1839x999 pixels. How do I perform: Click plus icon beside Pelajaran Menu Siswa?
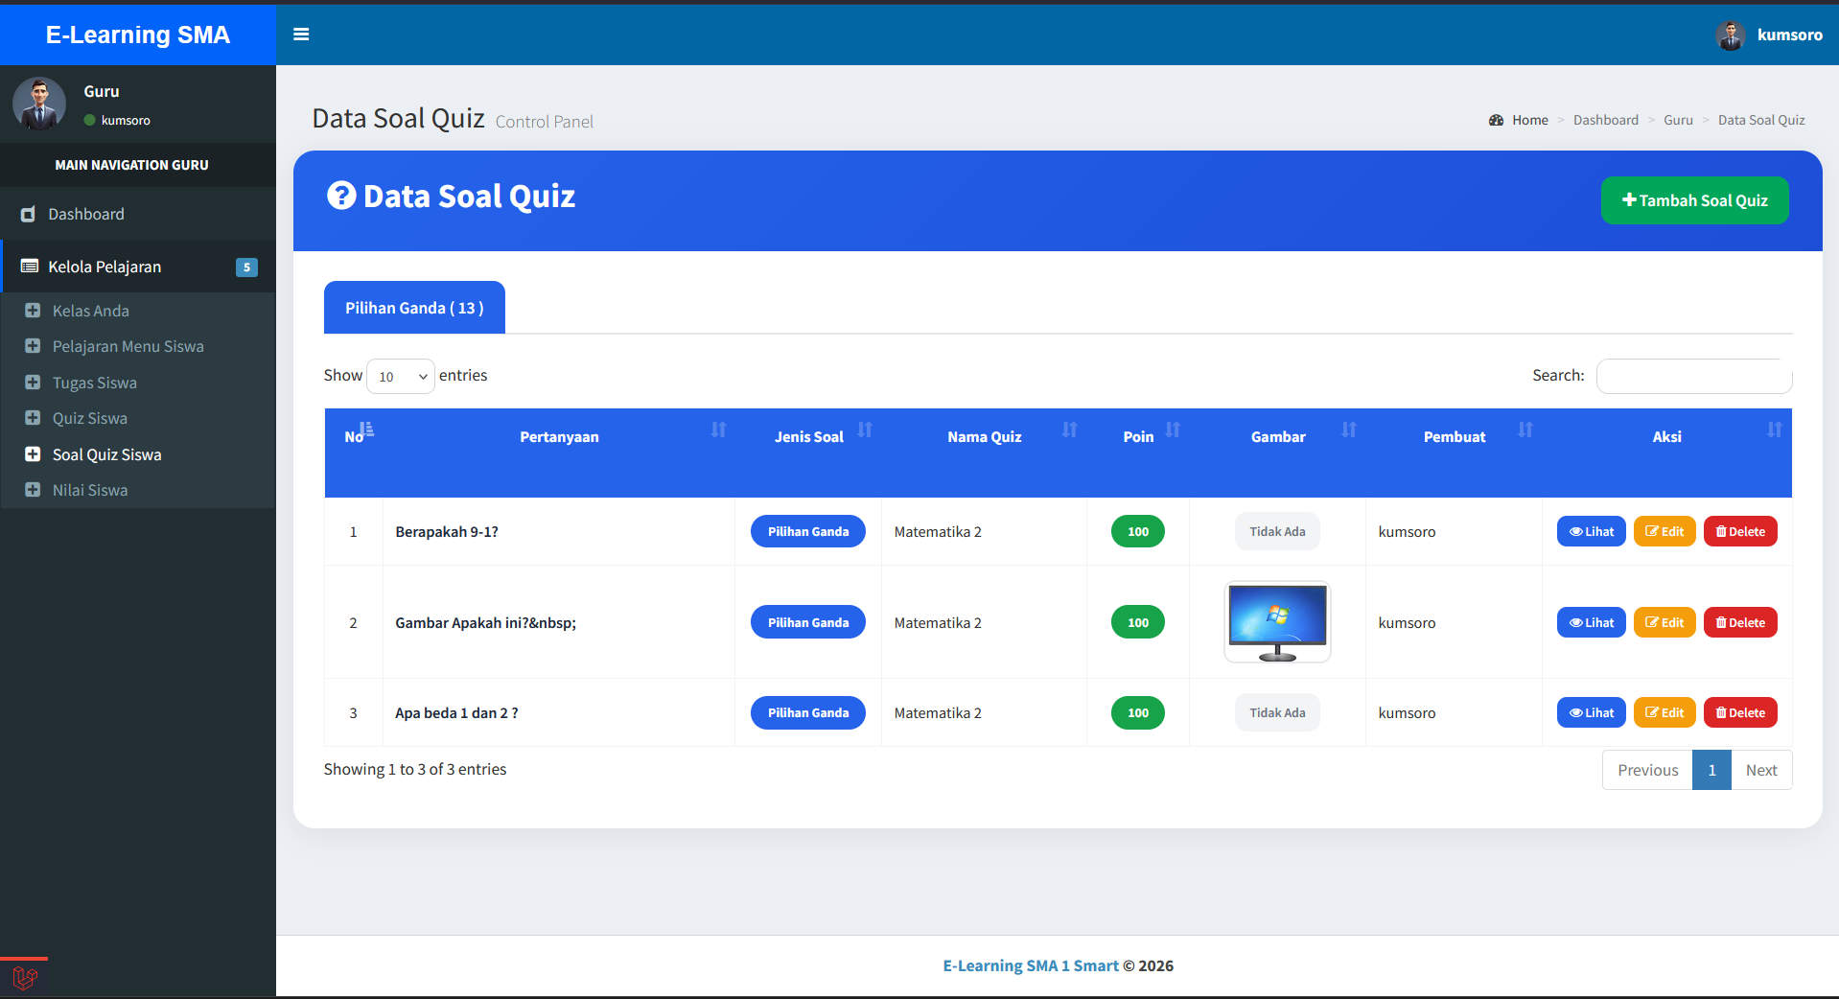(33, 345)
